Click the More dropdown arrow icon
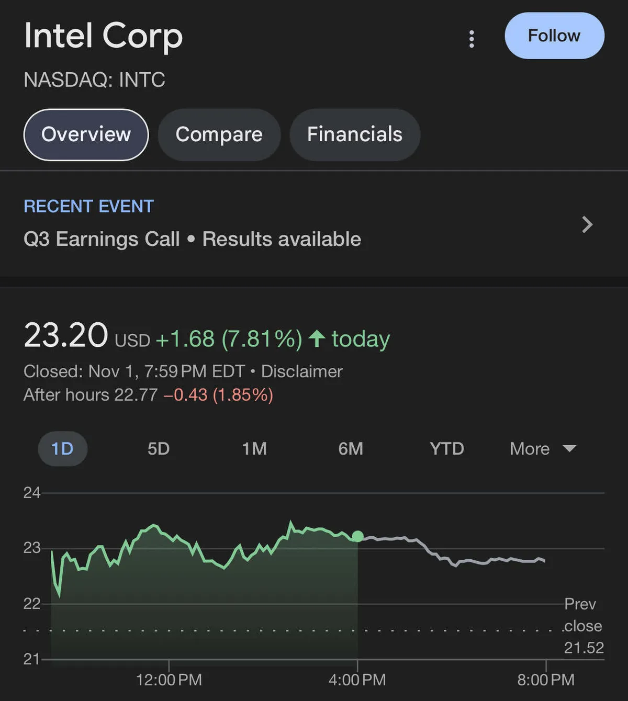The image size is (628, 701). click(569, 448)
